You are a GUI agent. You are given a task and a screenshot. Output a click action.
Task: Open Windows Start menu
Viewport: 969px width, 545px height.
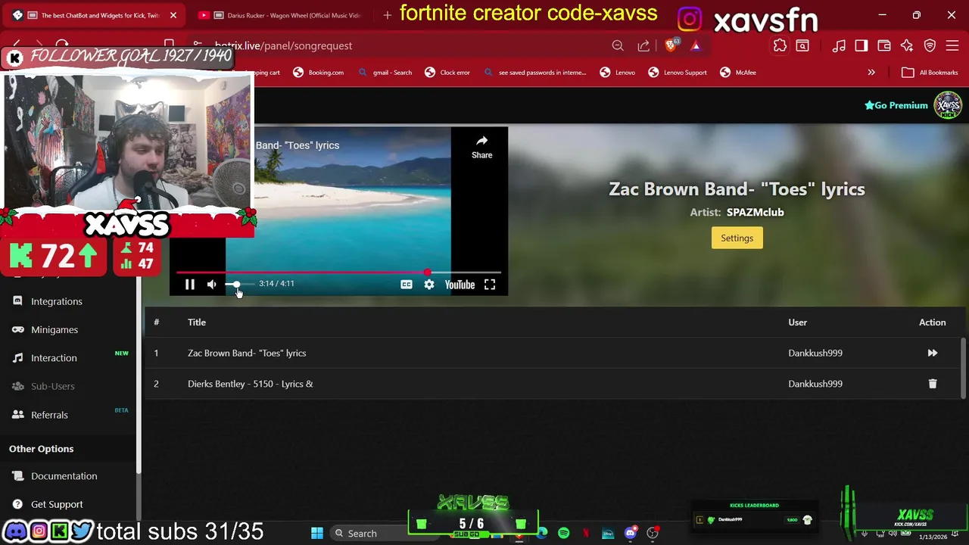click(x=317, y=533)
